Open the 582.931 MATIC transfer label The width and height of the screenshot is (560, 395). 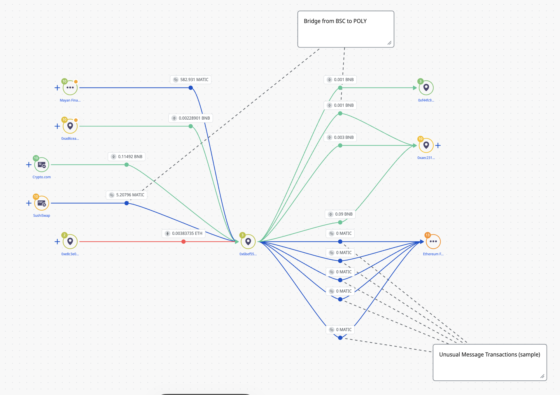pyautogui.click(x=190, y=79)
